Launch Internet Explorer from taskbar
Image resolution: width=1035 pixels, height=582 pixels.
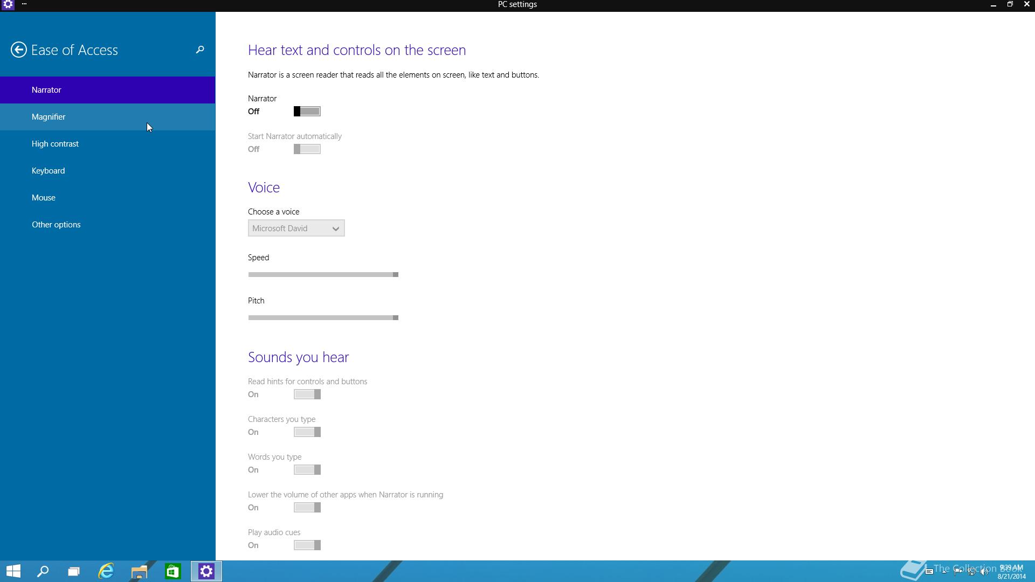click(x=106, y=571)
